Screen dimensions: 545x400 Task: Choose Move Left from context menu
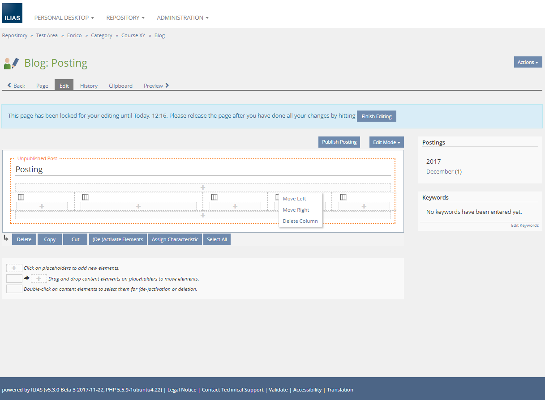(295, 199)
